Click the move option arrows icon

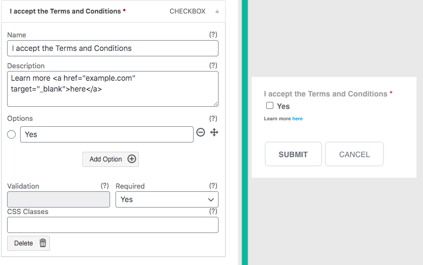click(214, 132)
